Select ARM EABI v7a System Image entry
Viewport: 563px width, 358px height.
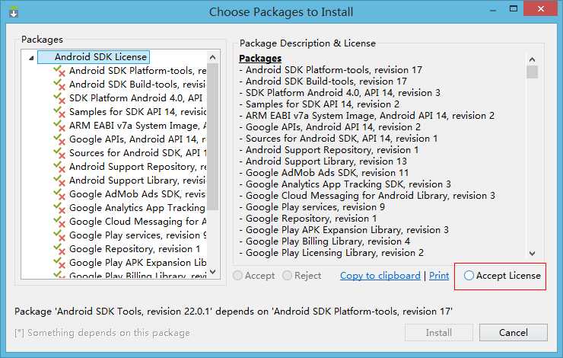[x=138, y=126]
